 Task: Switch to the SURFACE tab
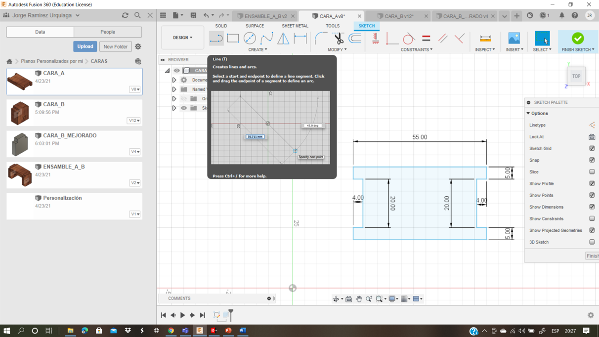click(x=255, y=26)
